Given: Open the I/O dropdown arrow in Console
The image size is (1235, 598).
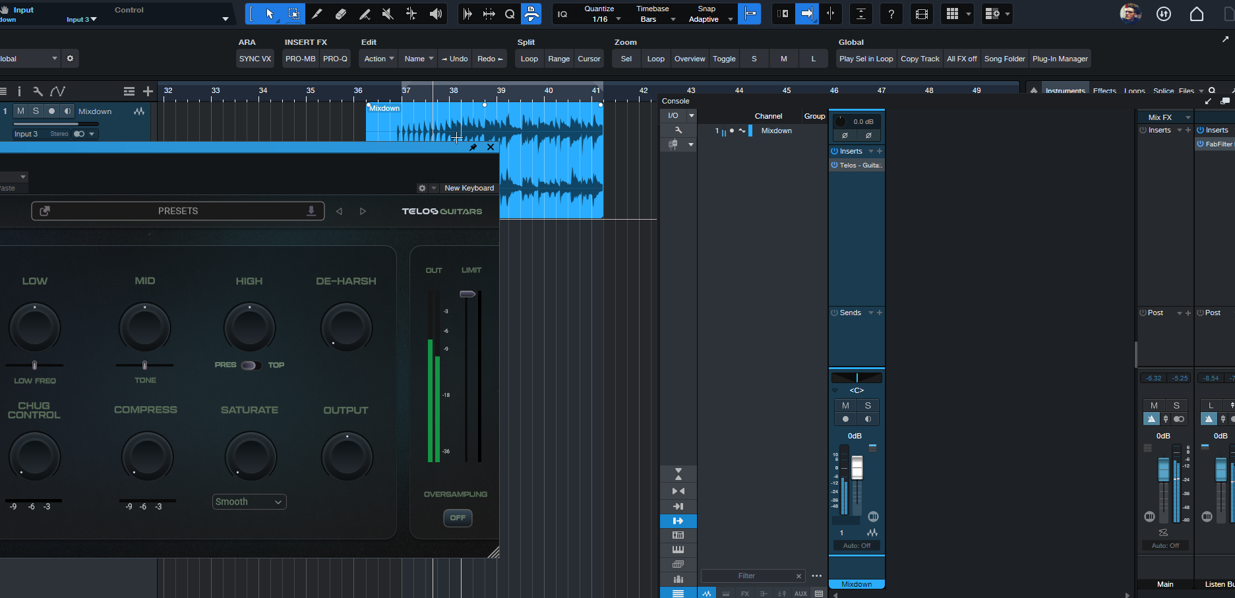Looking at the screenshot, I should 692,115.
